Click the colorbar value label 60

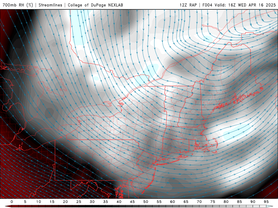pos(172,202)
